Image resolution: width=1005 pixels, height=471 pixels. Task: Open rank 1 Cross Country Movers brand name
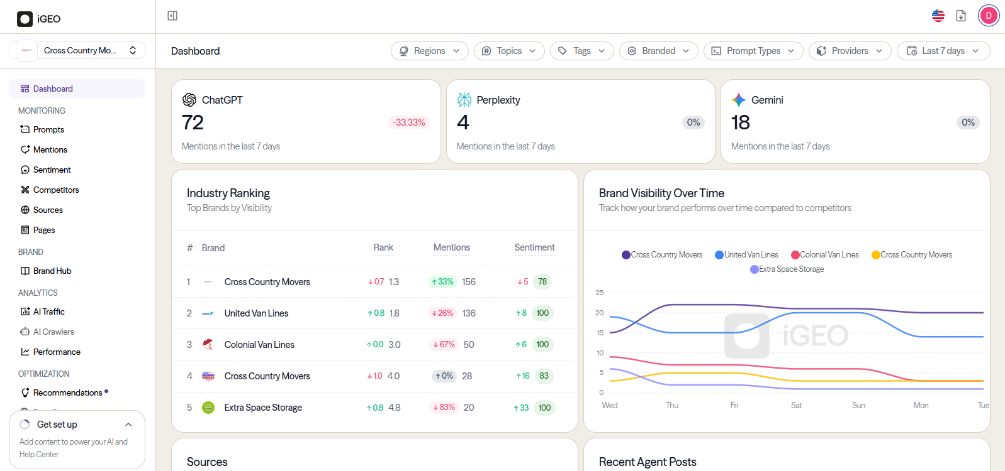pyautogui.click(x=267, y=282)
